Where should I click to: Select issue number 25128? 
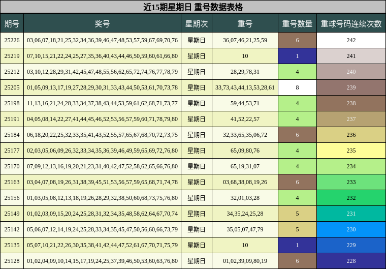tap(12, 261)
